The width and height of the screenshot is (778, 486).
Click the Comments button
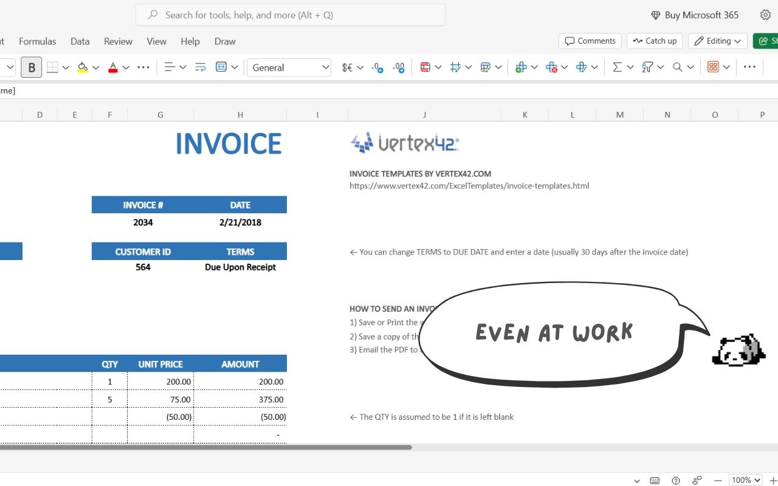[590, 41]
